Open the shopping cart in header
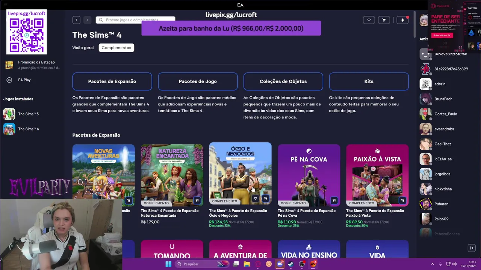 tap(384, 20)
